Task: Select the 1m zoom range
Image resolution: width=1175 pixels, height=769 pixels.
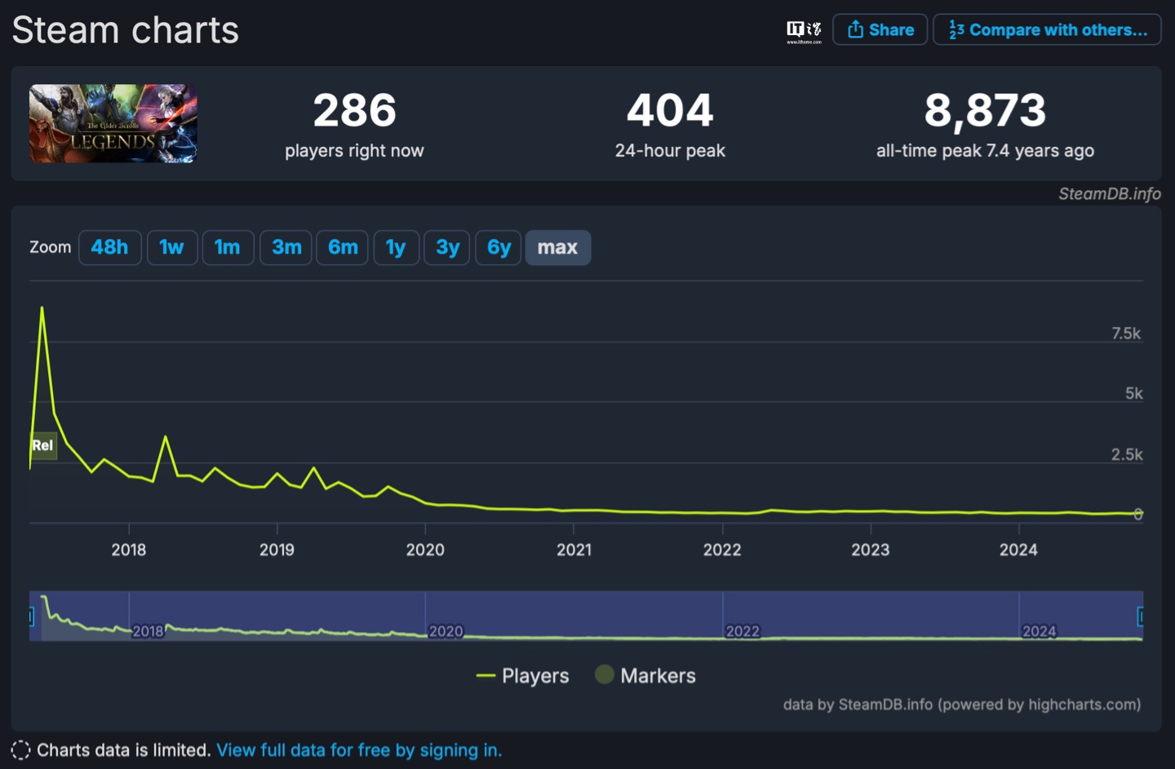Action: click(x=228, y=247)
